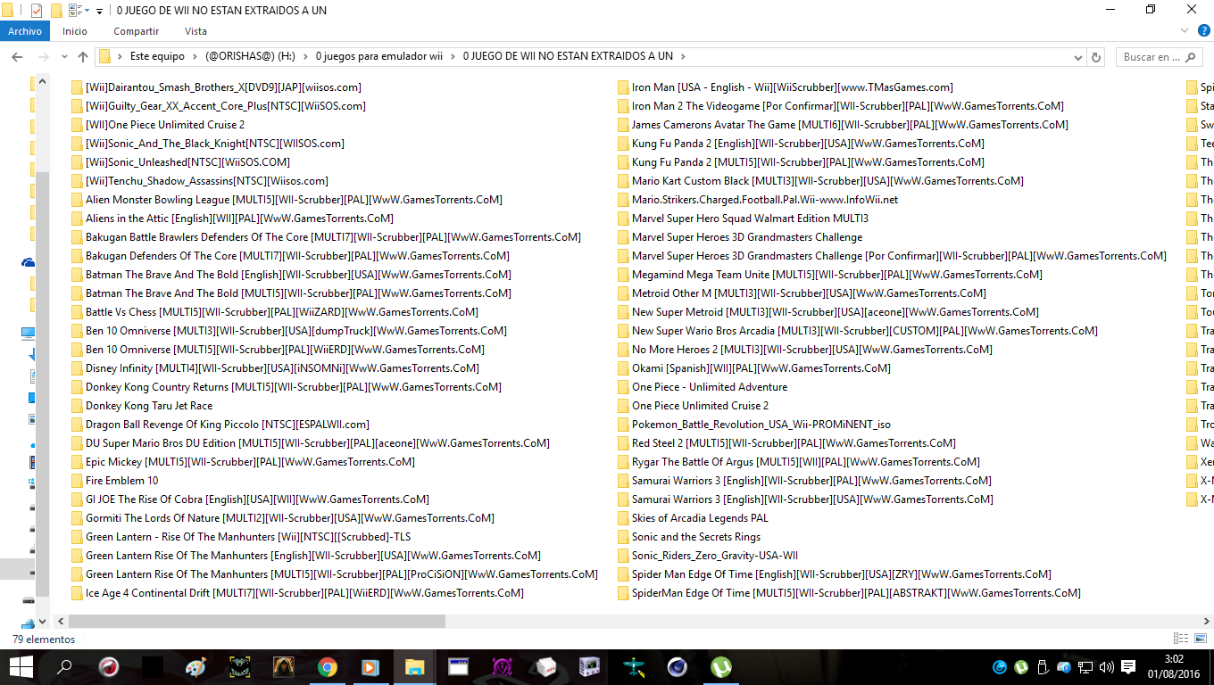This screenshot has height=685, width=1214.
Task: Click the search magnifier icon
Action: (1191, 57)
